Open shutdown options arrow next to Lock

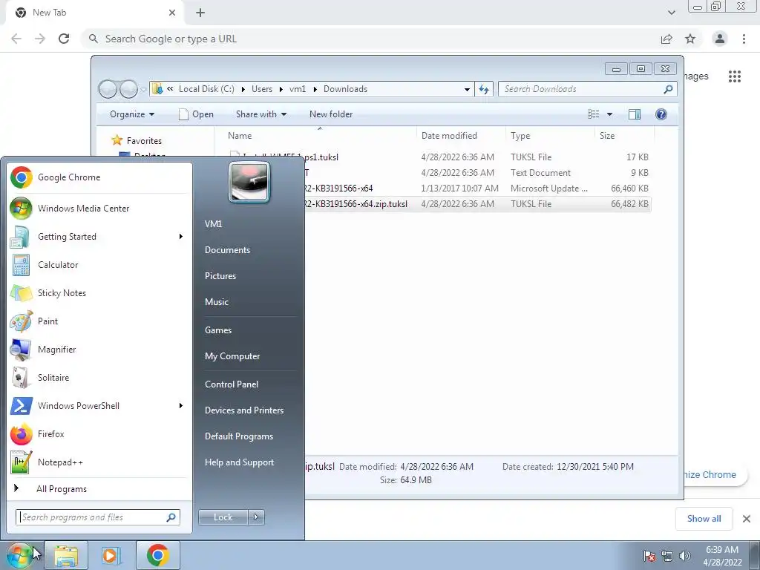(256, 517)
